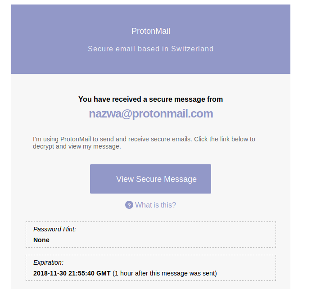This screenshot has width=312, height=289.
Task: Click the Expiration label
Action: click(48, 262)
